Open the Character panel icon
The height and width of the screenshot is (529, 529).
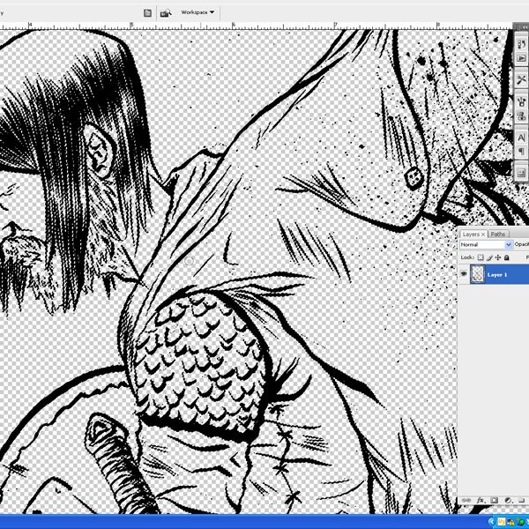click(x=522, y=137)
